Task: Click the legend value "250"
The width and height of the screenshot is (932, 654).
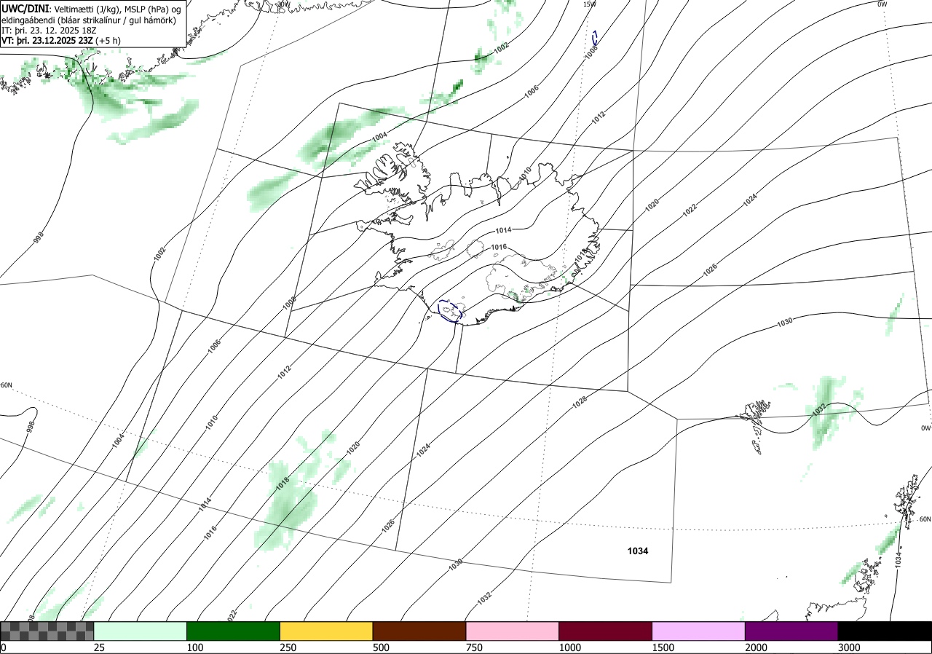Action: [x=288, y=647]
